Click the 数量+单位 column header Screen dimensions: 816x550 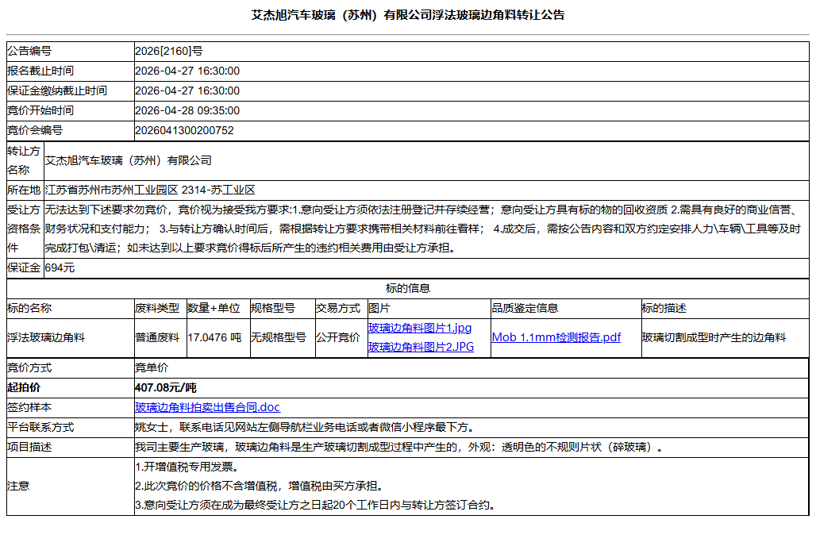(x=214, y=308)
